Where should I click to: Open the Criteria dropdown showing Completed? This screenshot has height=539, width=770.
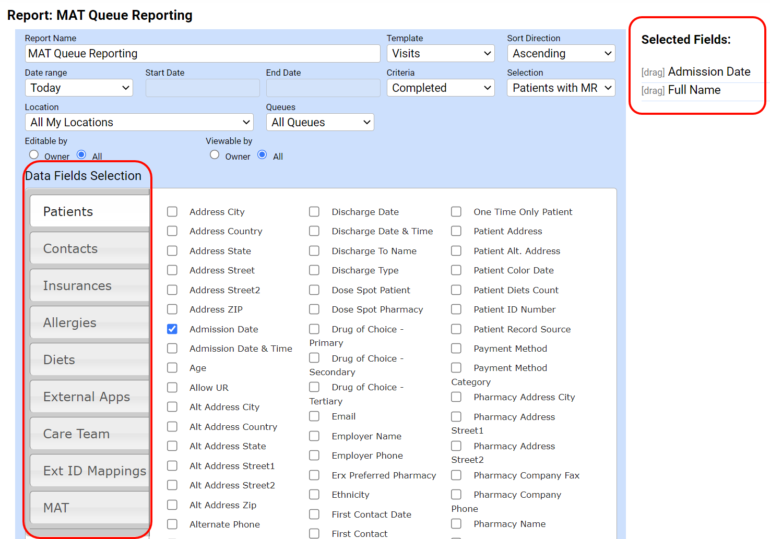click(x=441, y=88)
